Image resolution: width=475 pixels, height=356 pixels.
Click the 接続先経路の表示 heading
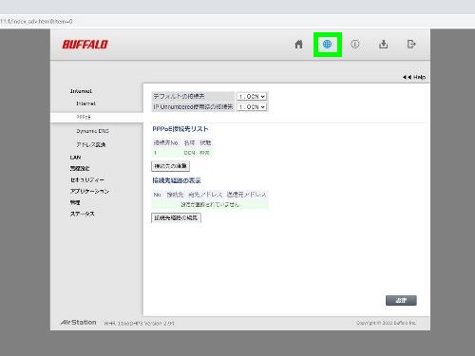tap(177, 180)
